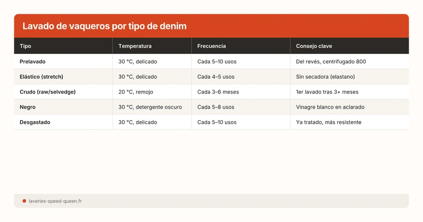This screenshot has width=423, height=222.
Task: Select the 'Ya tratado, más resistente' tip
Action: [328, 122]
